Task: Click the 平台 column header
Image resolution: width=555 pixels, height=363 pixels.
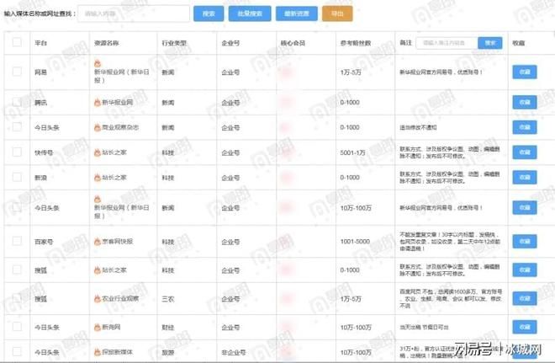Action: point(40,43)
